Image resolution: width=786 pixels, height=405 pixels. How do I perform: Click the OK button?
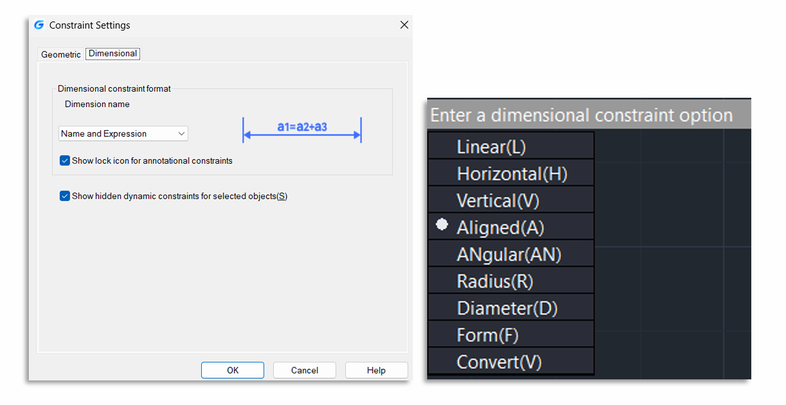point(232,370)
